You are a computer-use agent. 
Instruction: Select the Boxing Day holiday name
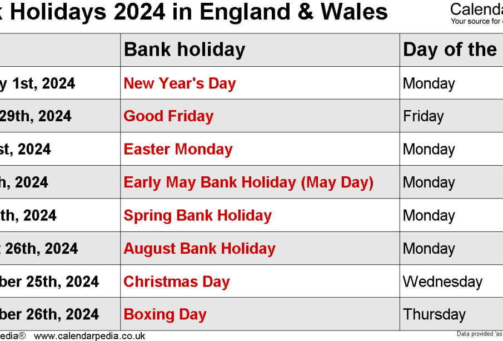pos(165,314)
